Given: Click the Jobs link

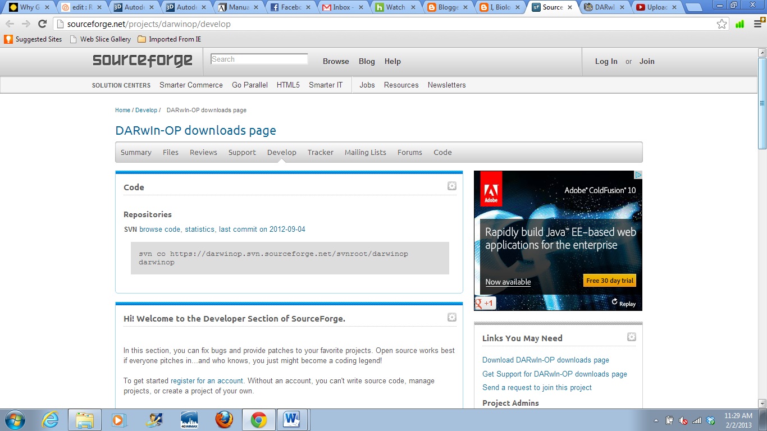Looking at the screenshot, I should pyautogui.click(x=367, y=85).
